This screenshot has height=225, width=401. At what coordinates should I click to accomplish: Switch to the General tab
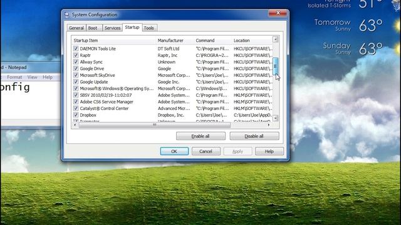[76, 28]
